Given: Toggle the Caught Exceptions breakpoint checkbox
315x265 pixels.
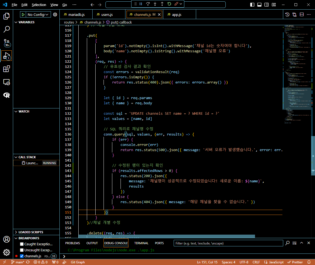Looking at the screenshot, I should pyautogui.click(x=22, y=244).
